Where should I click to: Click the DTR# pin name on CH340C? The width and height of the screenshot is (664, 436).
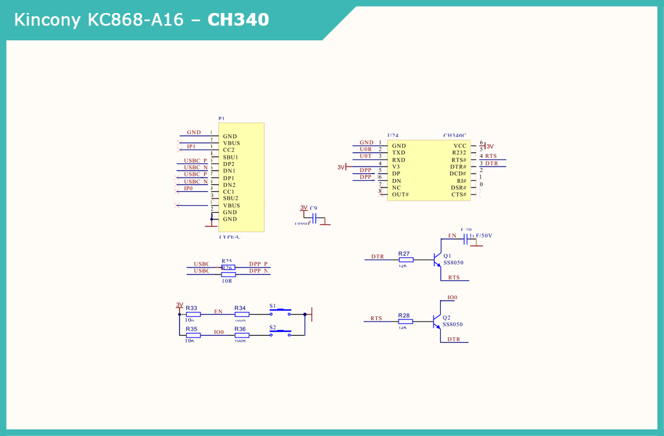tap(458, 167)
